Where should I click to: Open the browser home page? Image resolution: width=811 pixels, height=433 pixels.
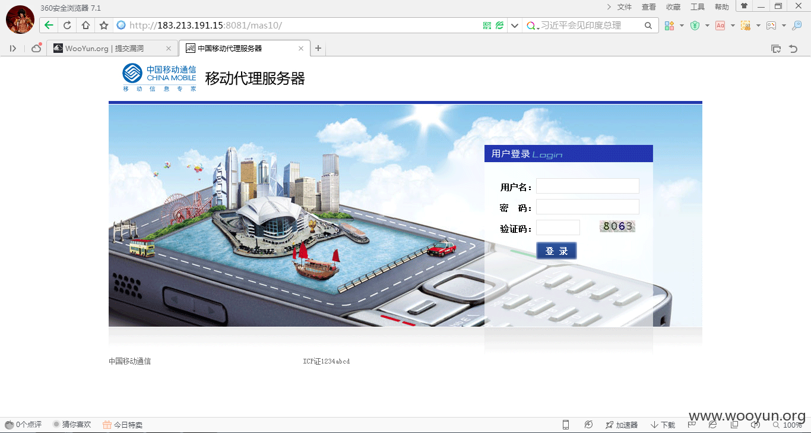(85, 25)
